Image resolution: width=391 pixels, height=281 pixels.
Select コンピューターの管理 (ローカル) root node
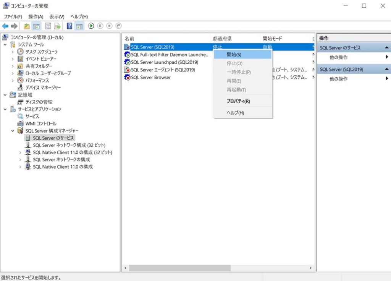pyautogui.click(x=37, y=37)
